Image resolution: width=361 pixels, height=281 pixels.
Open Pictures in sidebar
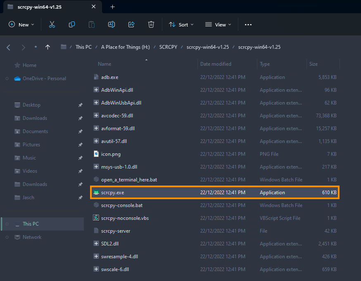(31, 144)
